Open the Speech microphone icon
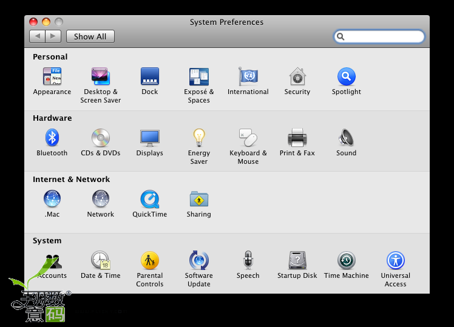This screenshot has width=454, height=327. 248,260
